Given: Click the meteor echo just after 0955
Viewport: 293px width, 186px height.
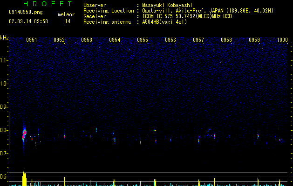Looking at the screenshot, I should coord(155,130).
